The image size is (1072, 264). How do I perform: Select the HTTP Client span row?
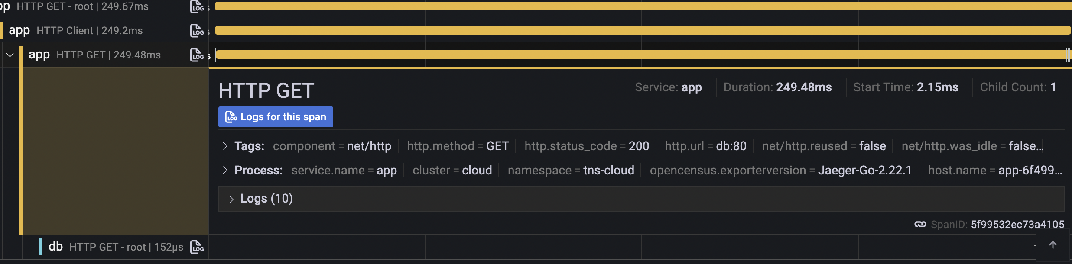(87, 30)
